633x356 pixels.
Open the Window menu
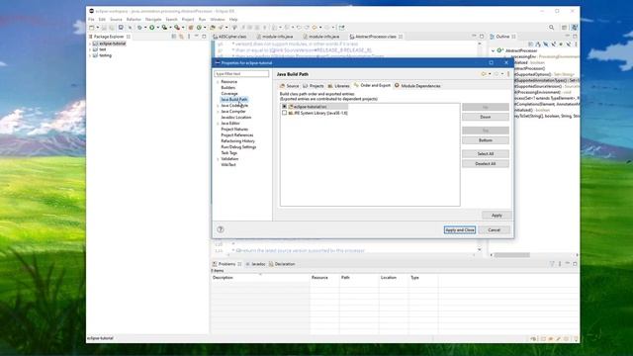pos(218,20)
